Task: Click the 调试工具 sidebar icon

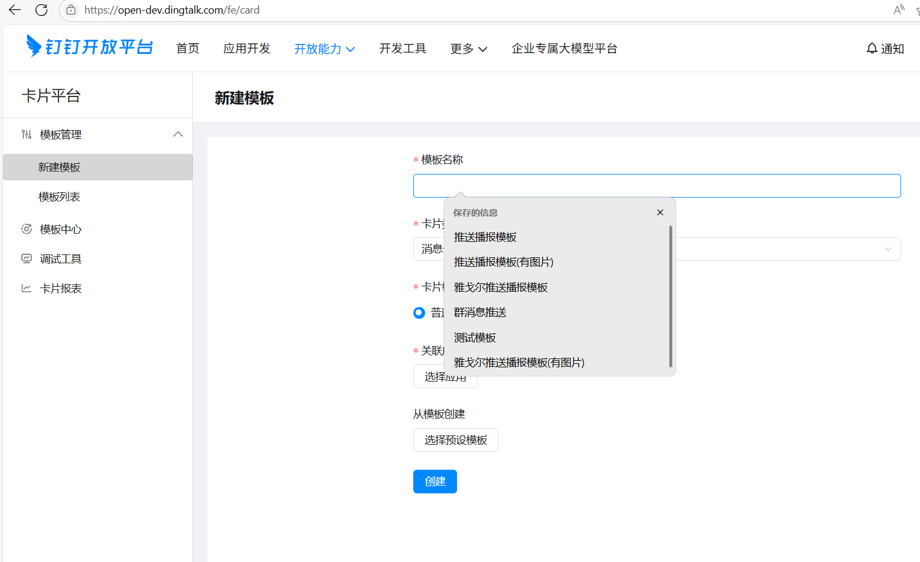Action: 27,259
